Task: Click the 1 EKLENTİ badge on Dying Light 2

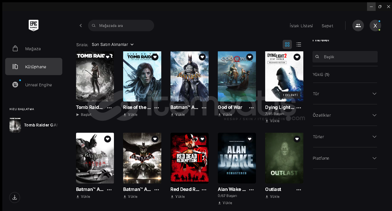Action: point(290,95)
